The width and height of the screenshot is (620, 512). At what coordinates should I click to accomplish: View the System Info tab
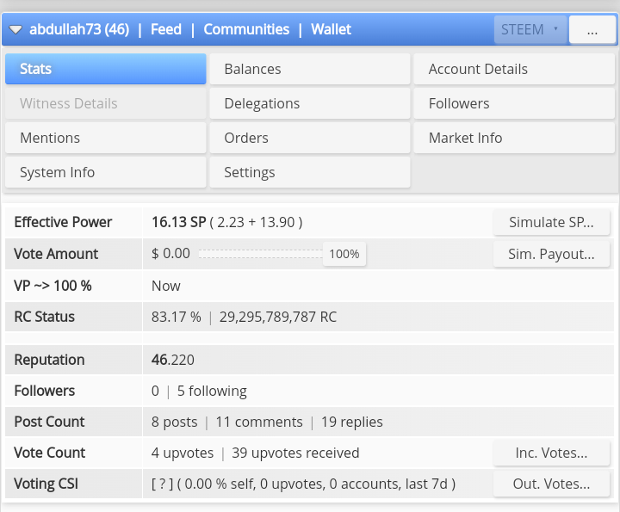click(106, 172)
